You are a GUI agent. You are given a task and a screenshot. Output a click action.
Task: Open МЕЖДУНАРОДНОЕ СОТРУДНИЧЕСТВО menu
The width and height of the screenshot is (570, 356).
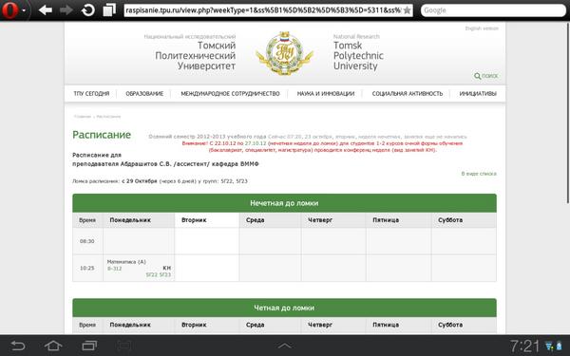click(x=230, y=94)
